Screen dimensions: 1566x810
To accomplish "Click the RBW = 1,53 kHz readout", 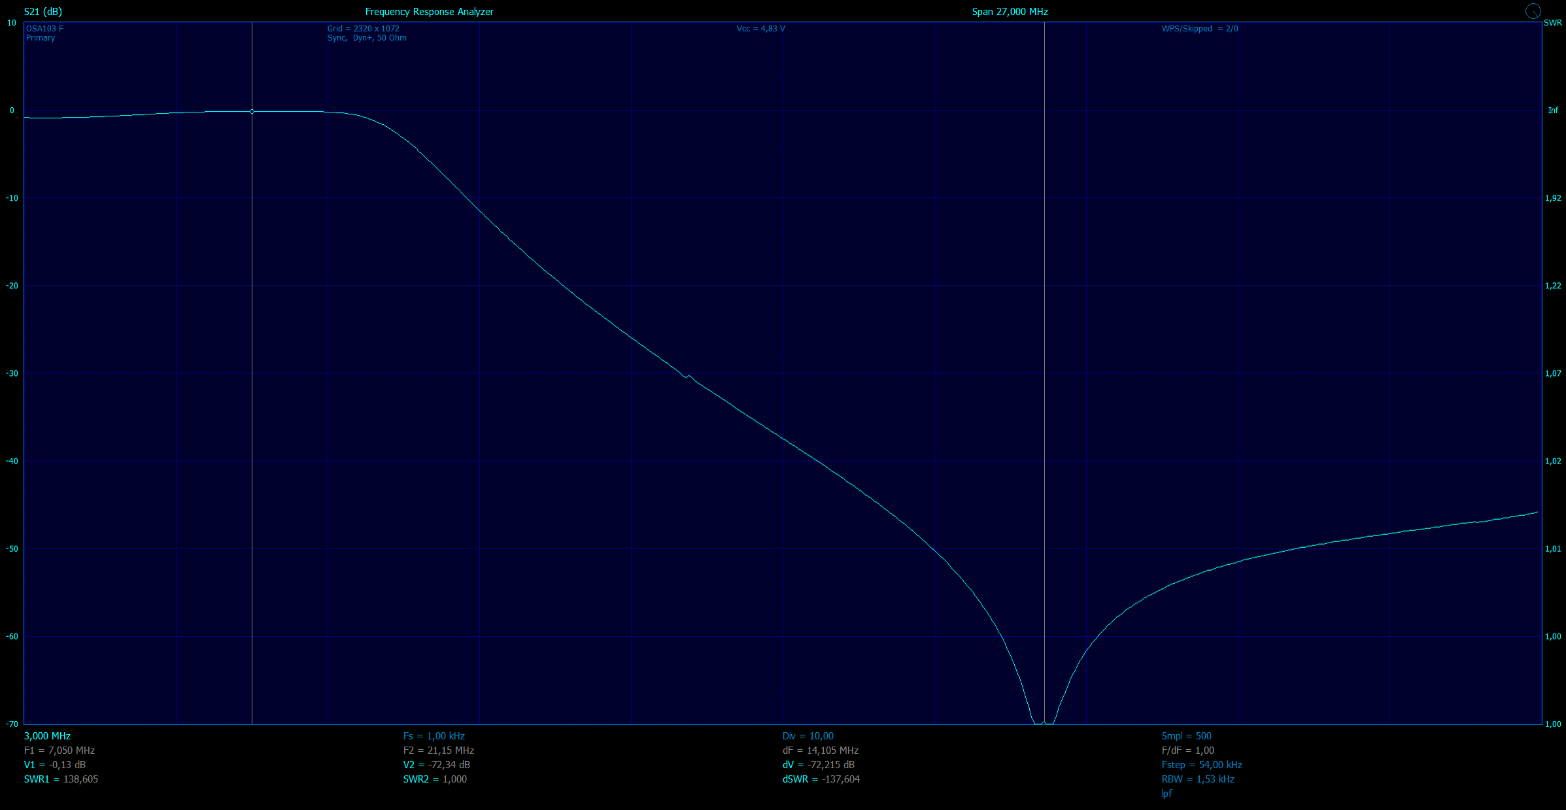I will coord(1197,779).
